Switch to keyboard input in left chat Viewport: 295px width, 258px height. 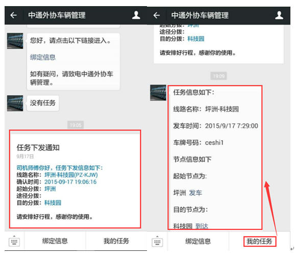14,241
